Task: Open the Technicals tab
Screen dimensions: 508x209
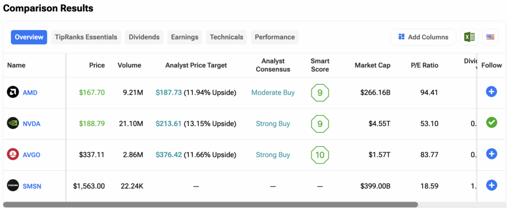Action: click(x=226, y=37)
